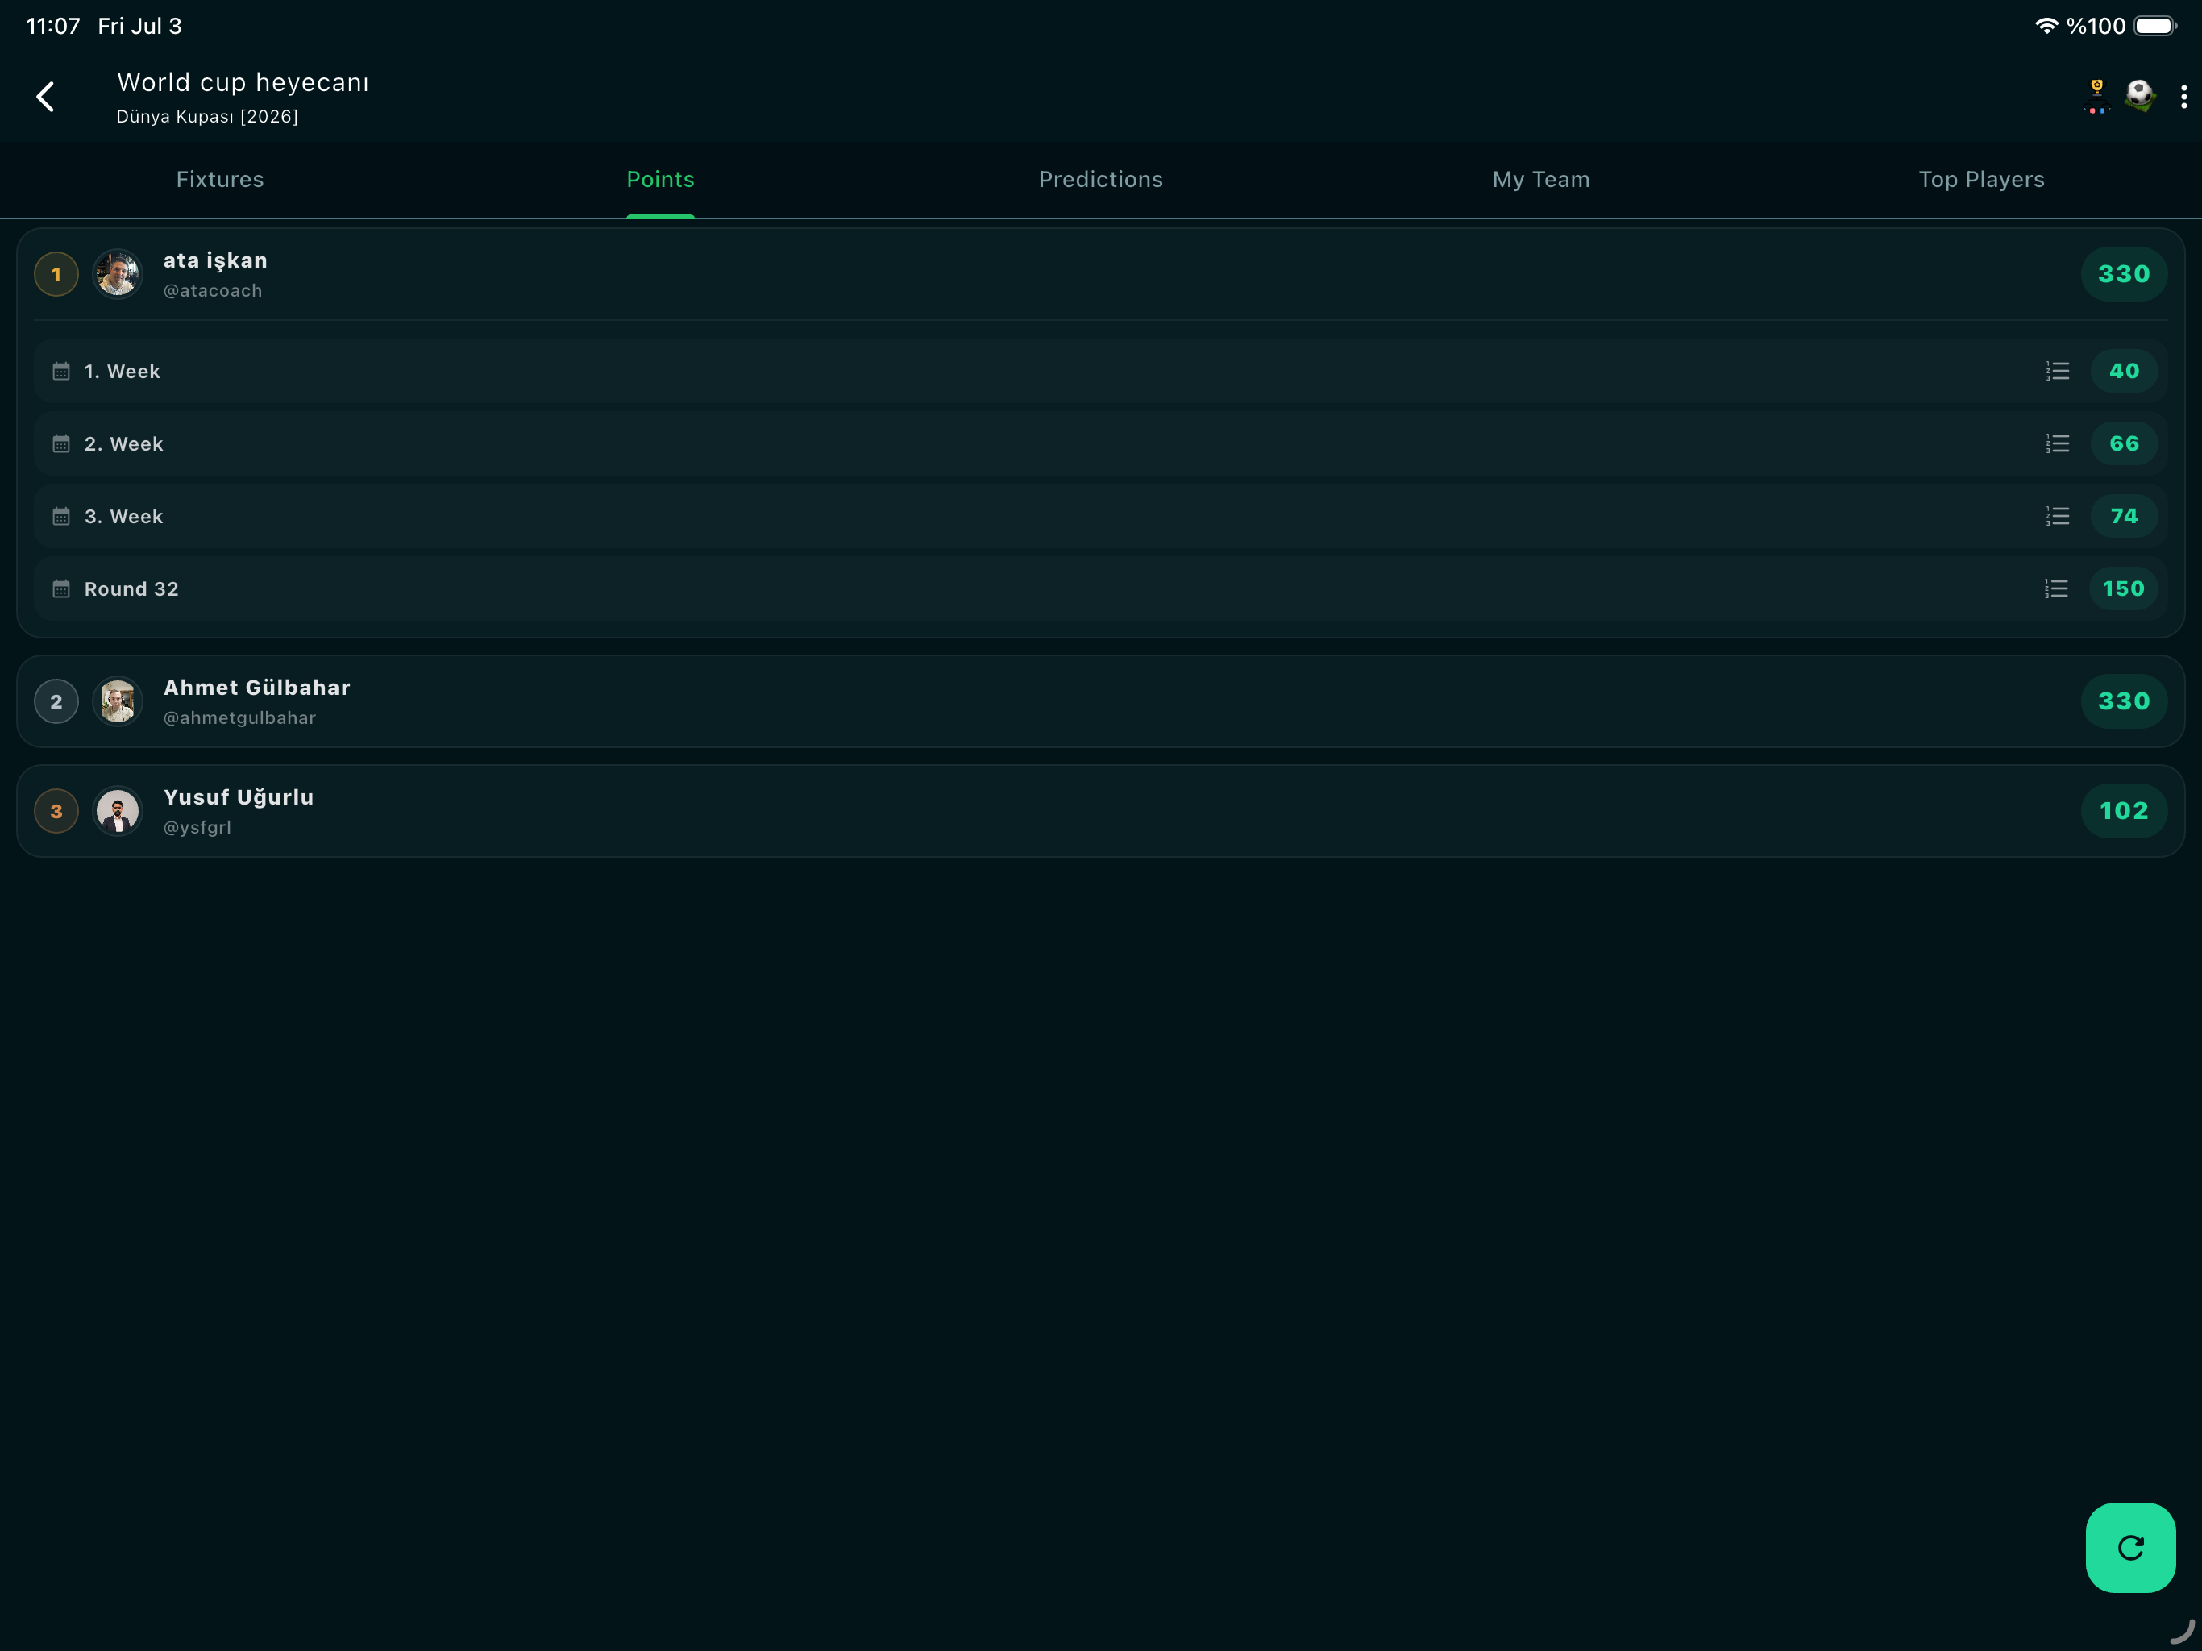Tap the 11:07 clock in status bar

52,26
